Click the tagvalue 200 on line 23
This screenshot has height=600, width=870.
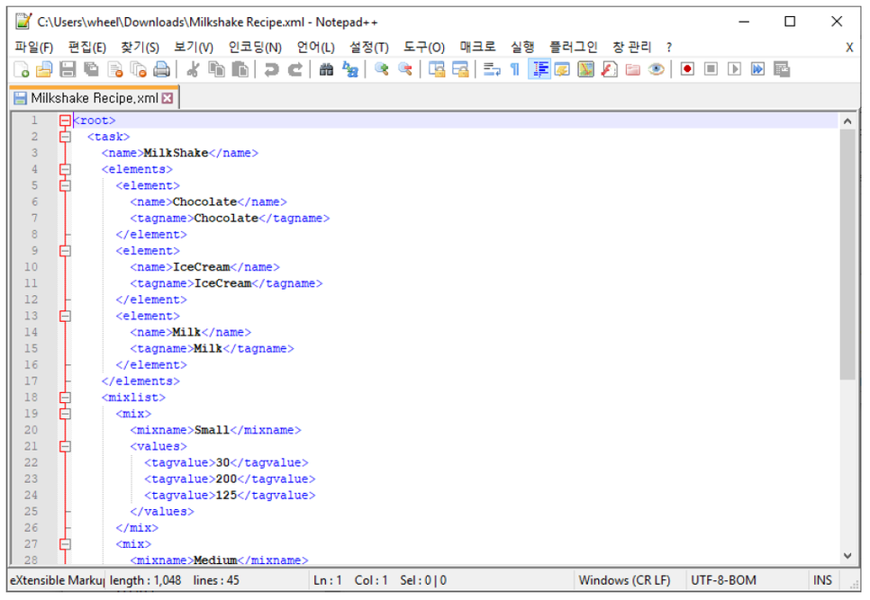pos(226,479)
